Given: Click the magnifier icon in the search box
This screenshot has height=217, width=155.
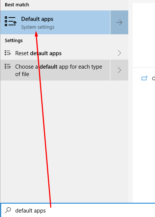Looking at the screenshot, I should 8,210.
